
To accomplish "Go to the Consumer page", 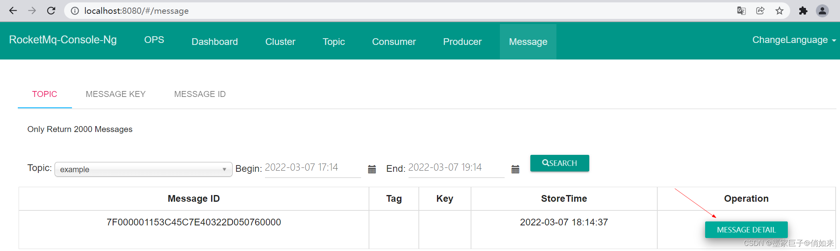I will coord(394,42).
